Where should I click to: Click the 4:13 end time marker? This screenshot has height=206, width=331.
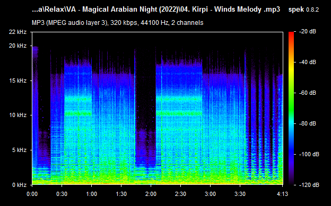point(282,194)
